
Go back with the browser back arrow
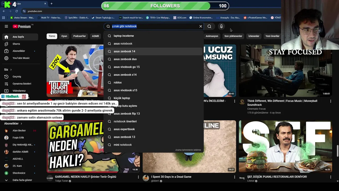coord(4,11)
